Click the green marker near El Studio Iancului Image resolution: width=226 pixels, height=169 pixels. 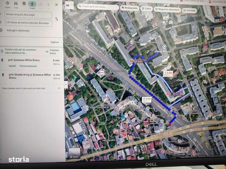[132, 103]
